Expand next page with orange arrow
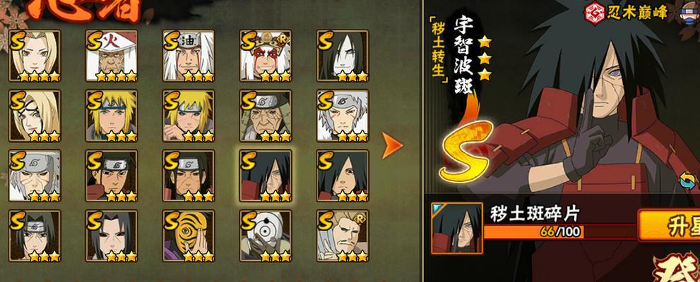Viewport: 700px width, 282px height. [x=391, y=145]
